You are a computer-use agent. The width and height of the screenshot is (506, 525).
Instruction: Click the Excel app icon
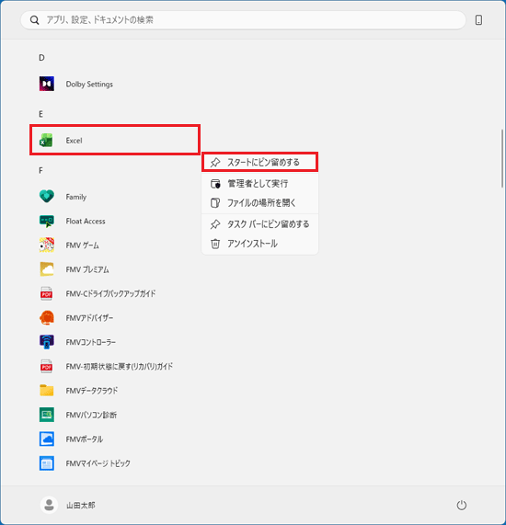(x=46, y=141)
